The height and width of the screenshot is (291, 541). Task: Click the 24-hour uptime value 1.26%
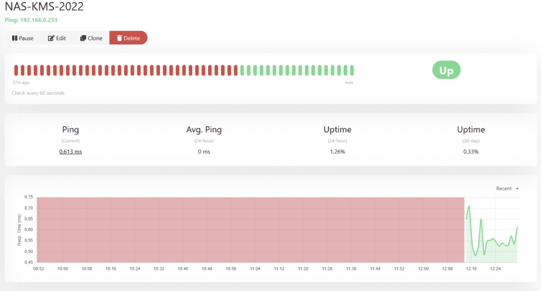pyautogui.click(x=337, y=152)
